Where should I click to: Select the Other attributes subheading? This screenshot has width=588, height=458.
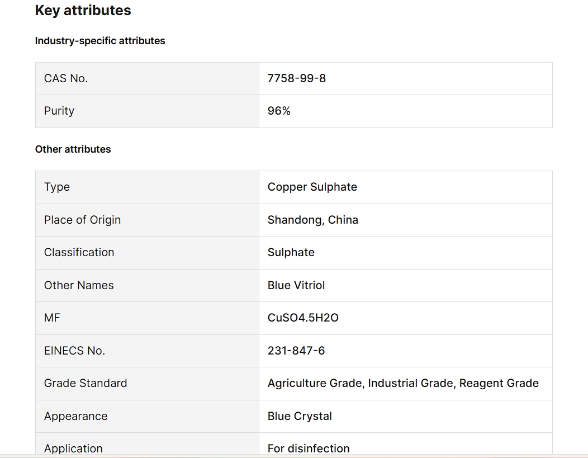(x=73, y=149)
